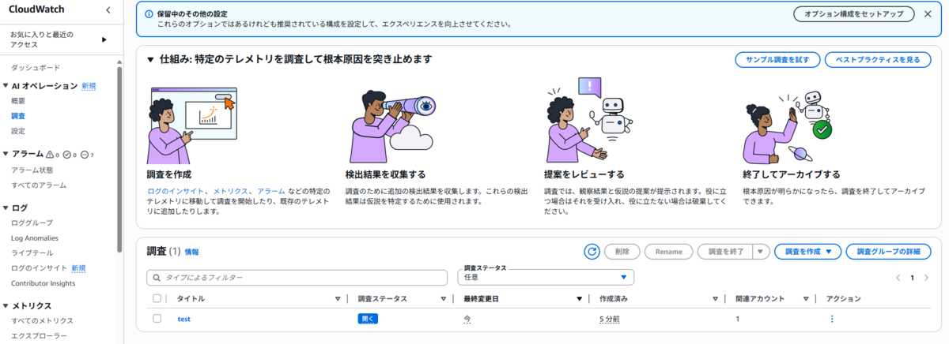The height and width of the screenshot is (344, 949).
Task: Open 概要 under AI オペレーション
Action: point(18,101)
